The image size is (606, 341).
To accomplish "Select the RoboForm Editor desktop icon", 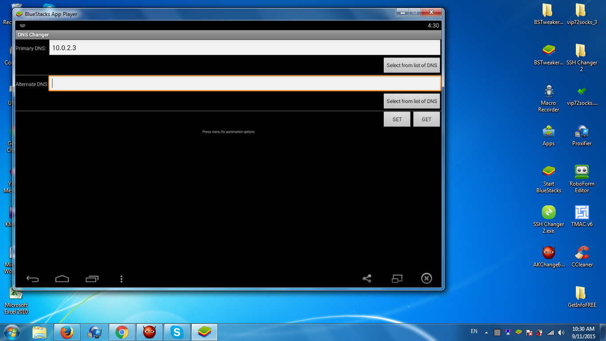I will [582, 179].
